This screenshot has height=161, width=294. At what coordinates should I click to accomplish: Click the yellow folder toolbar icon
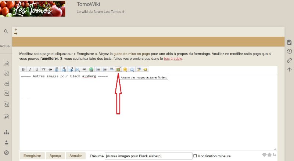[x=145, y=69]
